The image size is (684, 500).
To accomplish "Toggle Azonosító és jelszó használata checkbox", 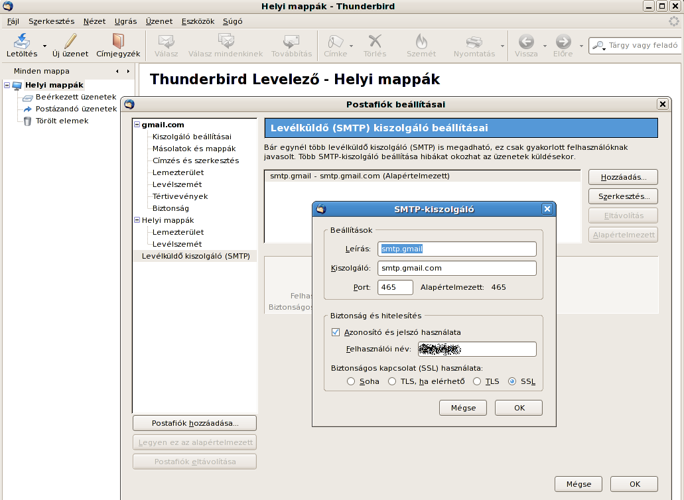I will click(335, 332).
